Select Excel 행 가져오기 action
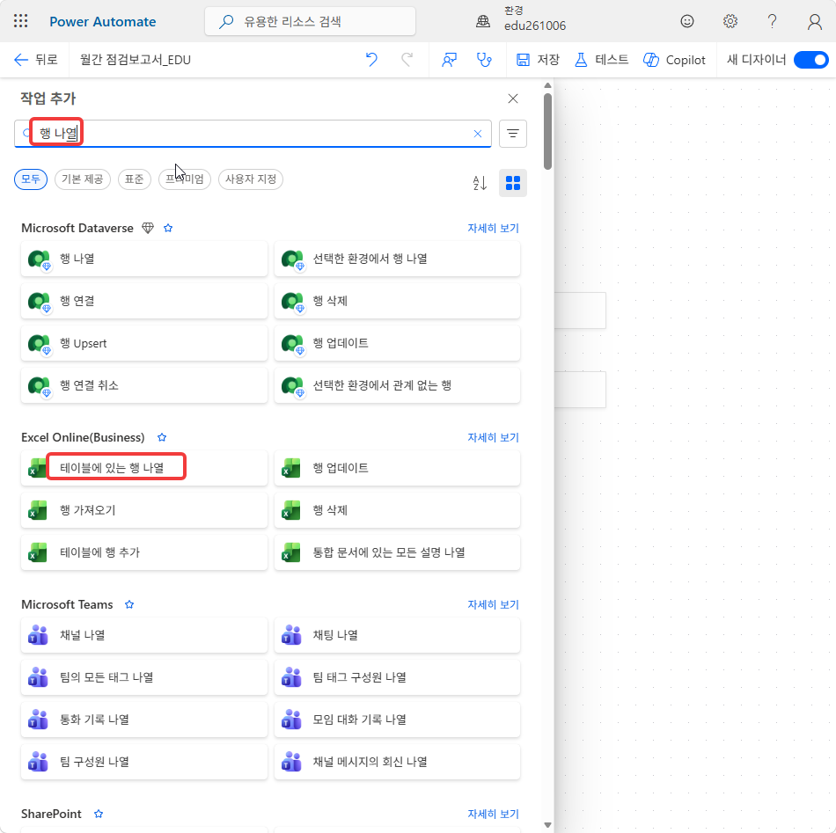 (x=144, y=510)
